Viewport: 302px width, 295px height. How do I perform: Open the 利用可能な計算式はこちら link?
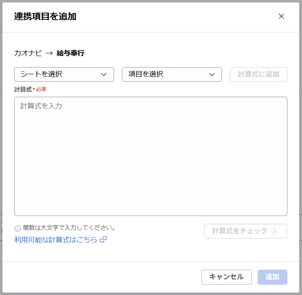pyautogui.click(x=60, y=240)
